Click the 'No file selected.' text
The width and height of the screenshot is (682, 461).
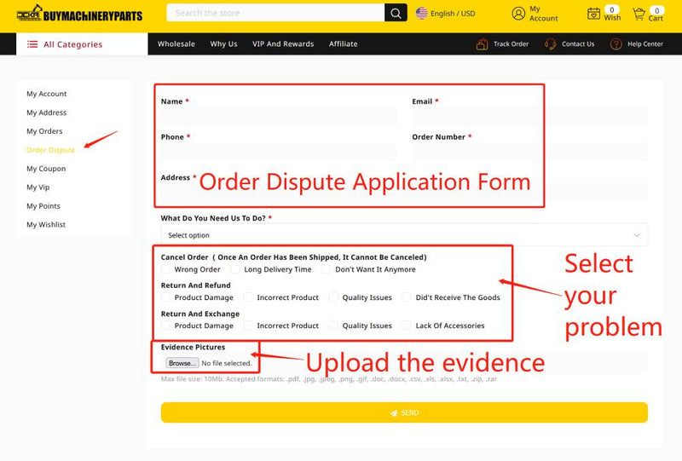click(x=227, y=363)
